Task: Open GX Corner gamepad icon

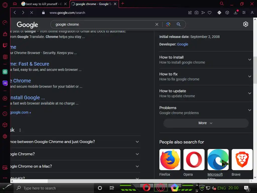Action: point(15,4)
